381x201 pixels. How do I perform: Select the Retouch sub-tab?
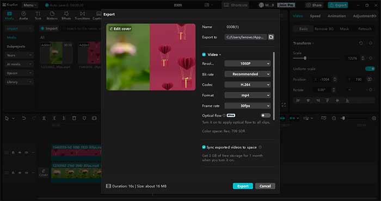coord(365,29)
